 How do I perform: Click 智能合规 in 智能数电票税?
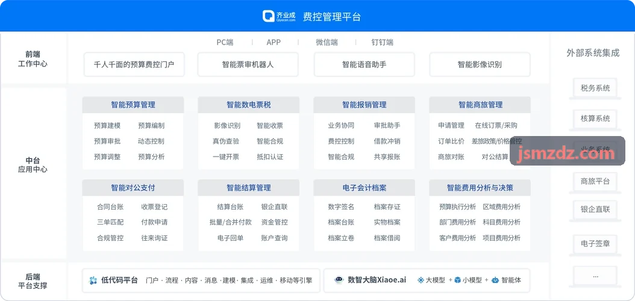[270, 141]
